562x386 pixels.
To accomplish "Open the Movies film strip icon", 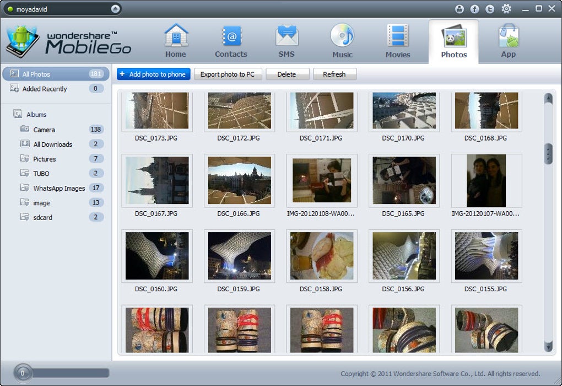I will tap(398, 35).
